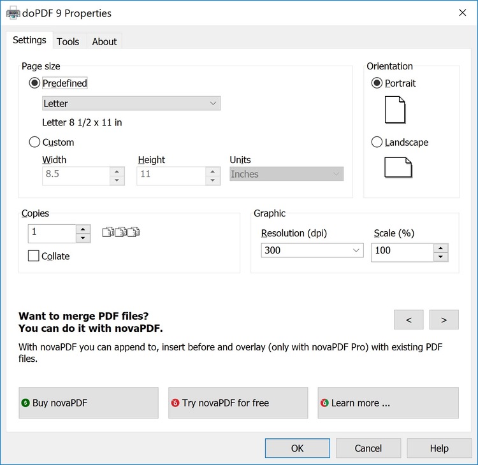Image resolution: width=478 pixels, height=465 pixels.
Task: Click the doPDF printer icon in title bar
Action: coord(13,13)
